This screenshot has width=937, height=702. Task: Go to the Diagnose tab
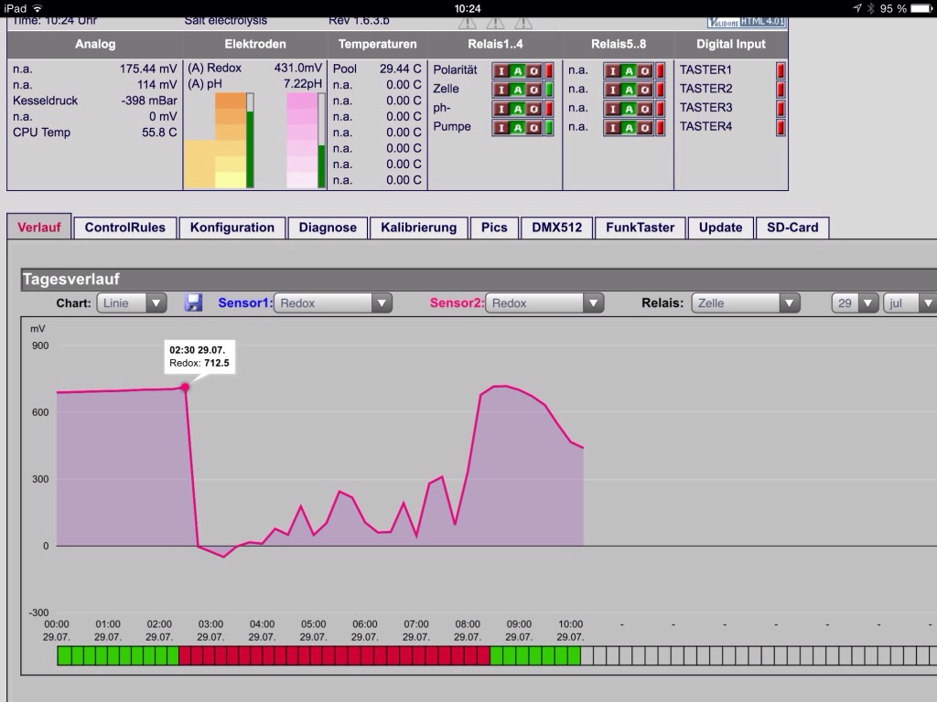coord(328,228)
